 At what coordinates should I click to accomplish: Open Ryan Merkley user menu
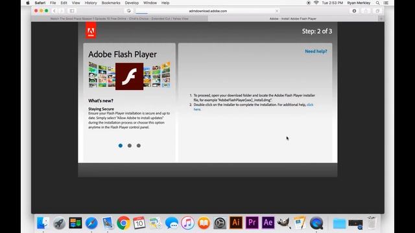(359, 3)
